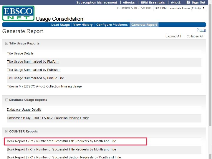This screenshot has height=159, width=212.
Task: Open Book Report 1 (R4) report
Action: pyautogui.click(x=62, y=150)
